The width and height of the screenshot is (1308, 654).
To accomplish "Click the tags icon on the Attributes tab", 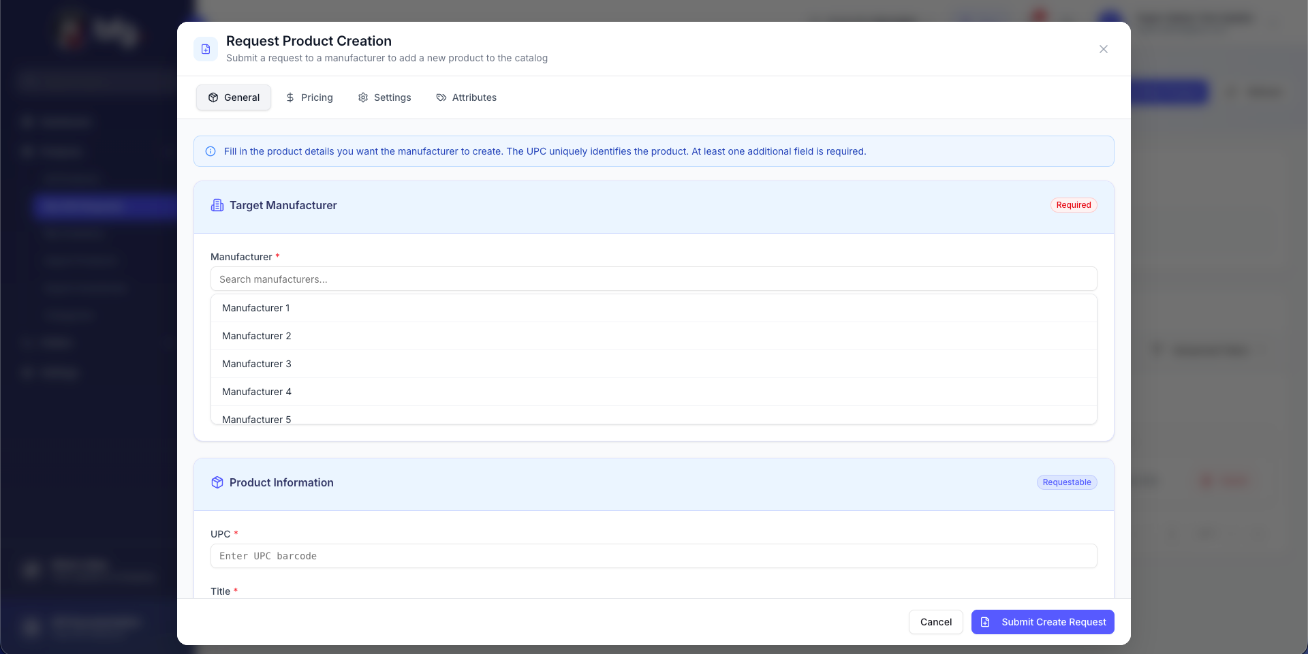I will (x=441, y=97).
